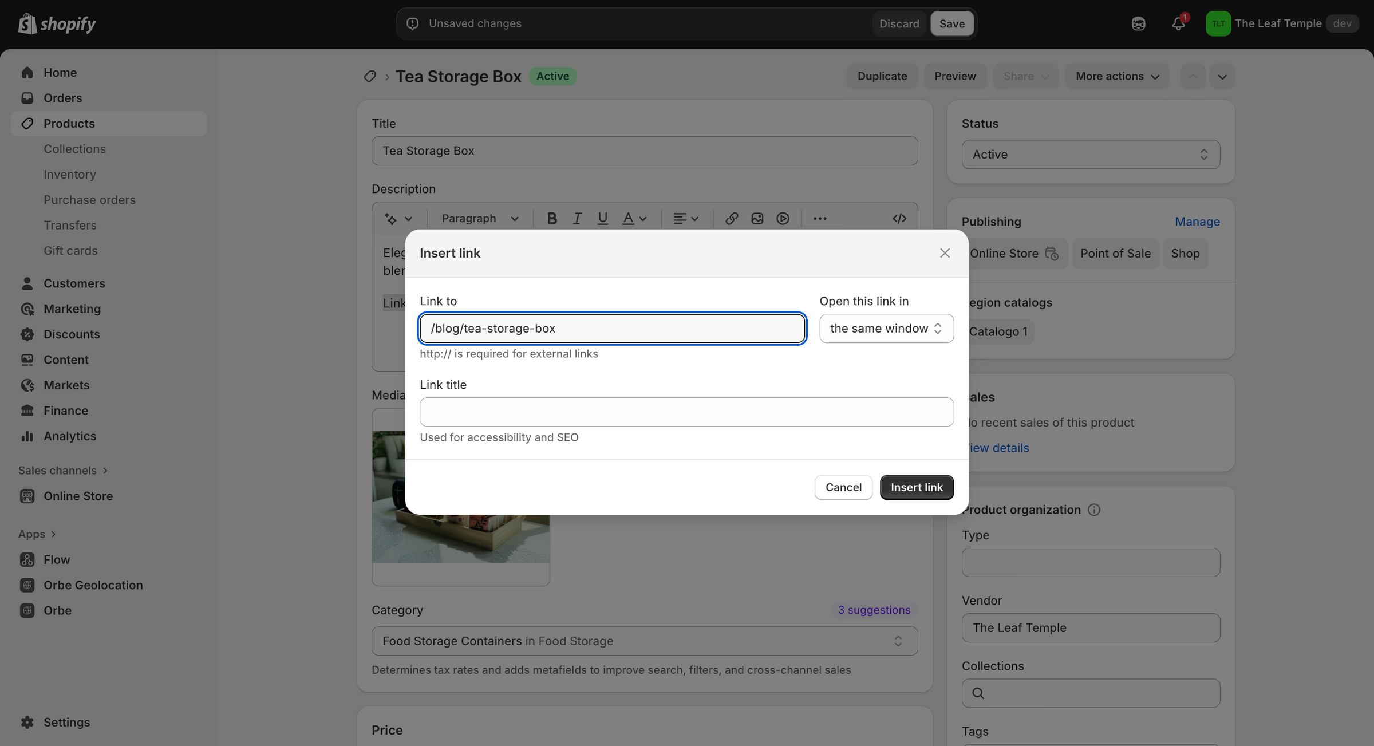The image size is (1374, 746).
Task: Expand the Paragraph style dropdown
Action: [x=480, y=219]
